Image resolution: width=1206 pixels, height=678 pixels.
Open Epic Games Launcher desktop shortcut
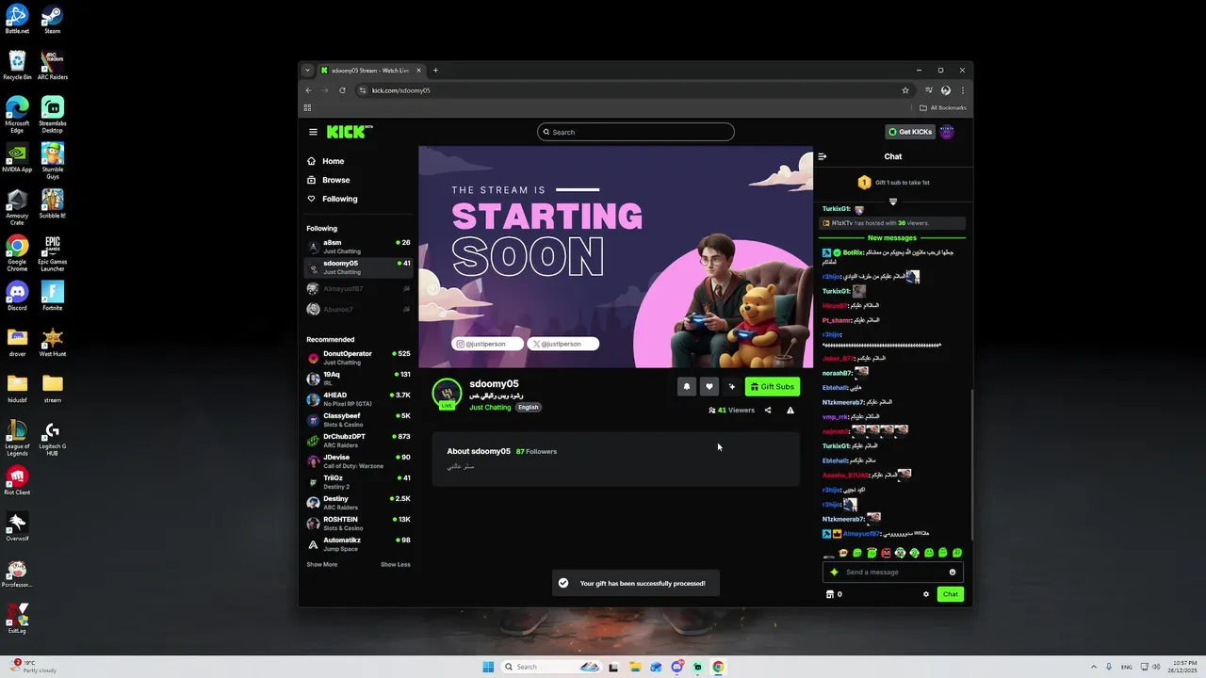click(x=52, y=252)
